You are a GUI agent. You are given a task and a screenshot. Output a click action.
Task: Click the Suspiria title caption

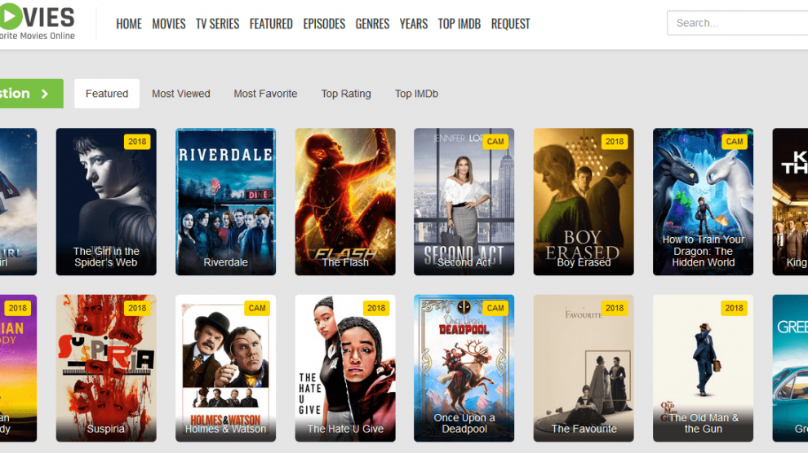click(x=105, y=429)
